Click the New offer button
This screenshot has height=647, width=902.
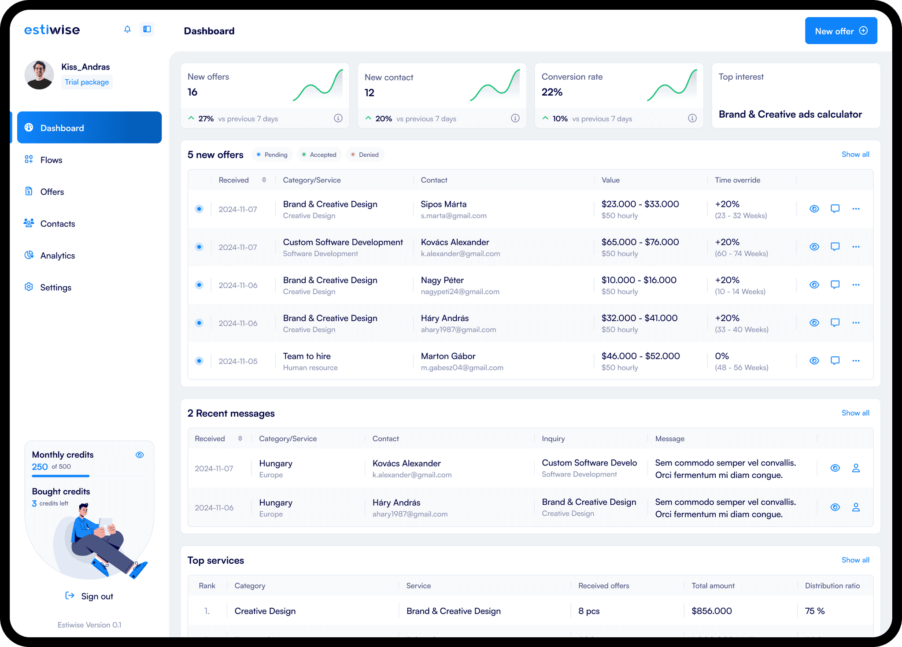840,31
